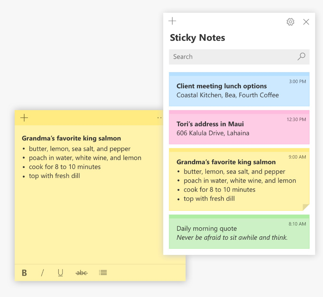This screenshot has width=323, height=297.
Task: Open Grandma's favorite king salmon list card
Action: pyautogui.click(x=239, y=179)
